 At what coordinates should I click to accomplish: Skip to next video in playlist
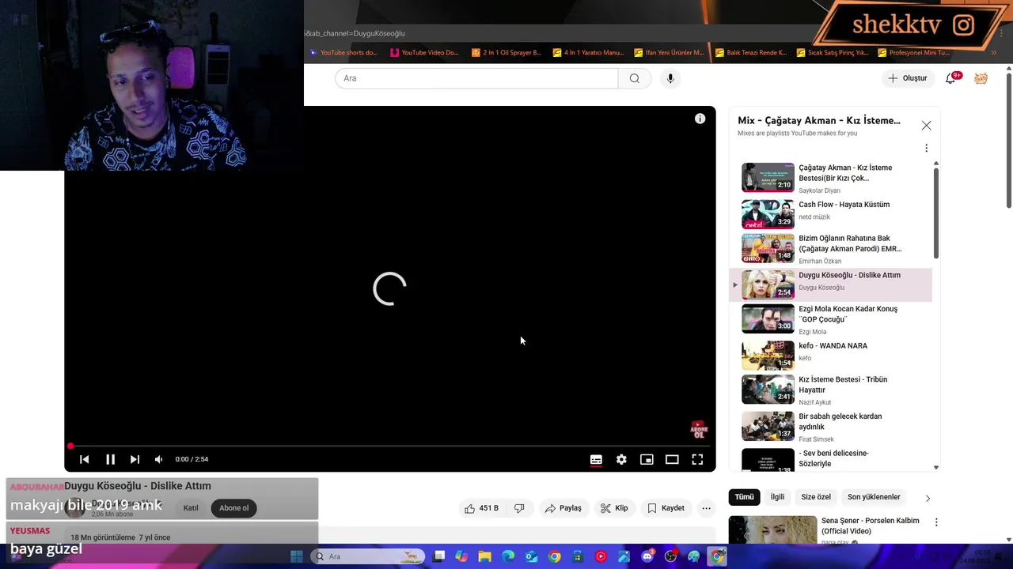coord(135,459)
